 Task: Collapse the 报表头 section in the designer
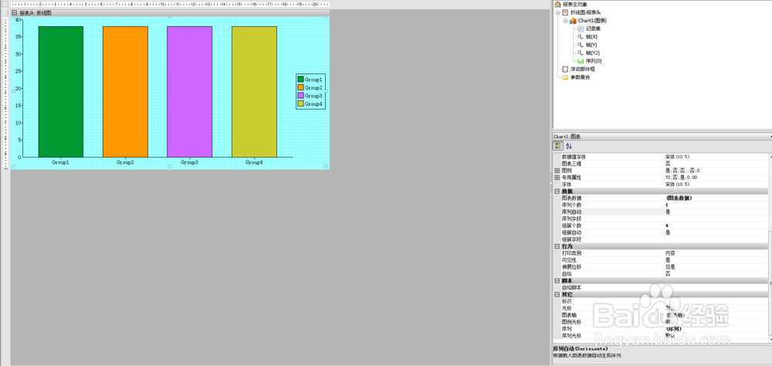pos(15,13)
